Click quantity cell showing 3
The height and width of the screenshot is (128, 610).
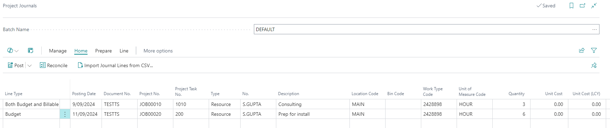[511, 104]
